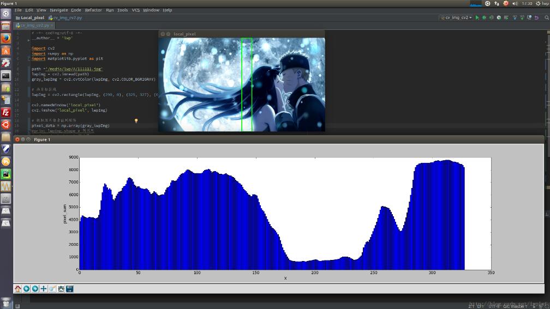
Task: Commit changes via VCS green arrow icon
Action: click(522, 17)
